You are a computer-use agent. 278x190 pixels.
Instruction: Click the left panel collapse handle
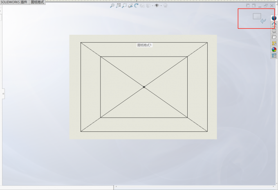coord(3,94)
